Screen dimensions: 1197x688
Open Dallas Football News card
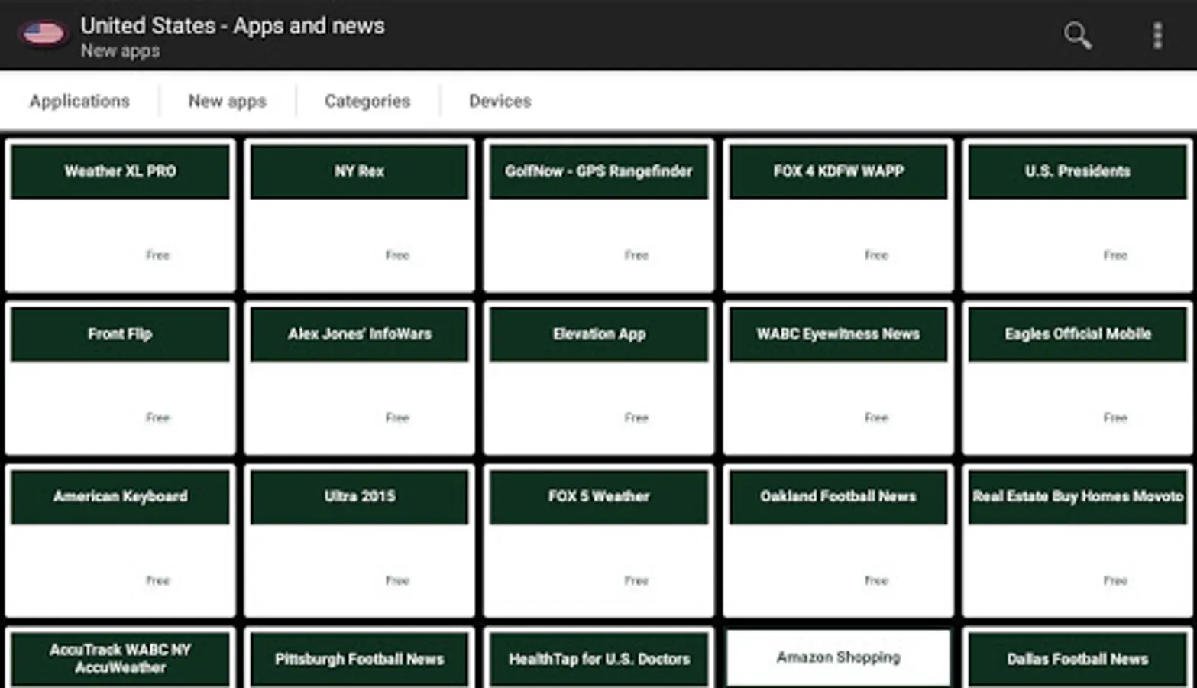pos(1078,658)
